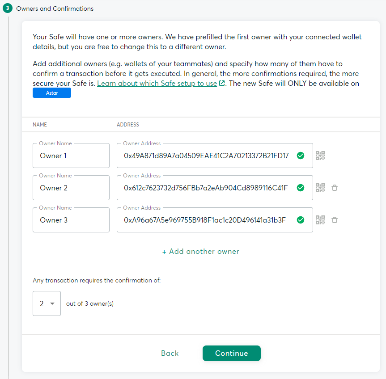Edit the Owner 3 address field
386x379 pixels.
[x=206, y=220]
